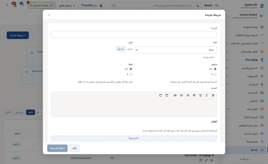Switch to رسم بياني chart view
This screenshot has height=164, width=268.
[19, 112]
